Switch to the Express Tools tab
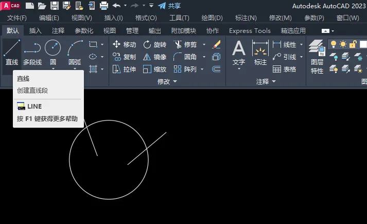This screenshot has width=367, height=224. point(250,31)
